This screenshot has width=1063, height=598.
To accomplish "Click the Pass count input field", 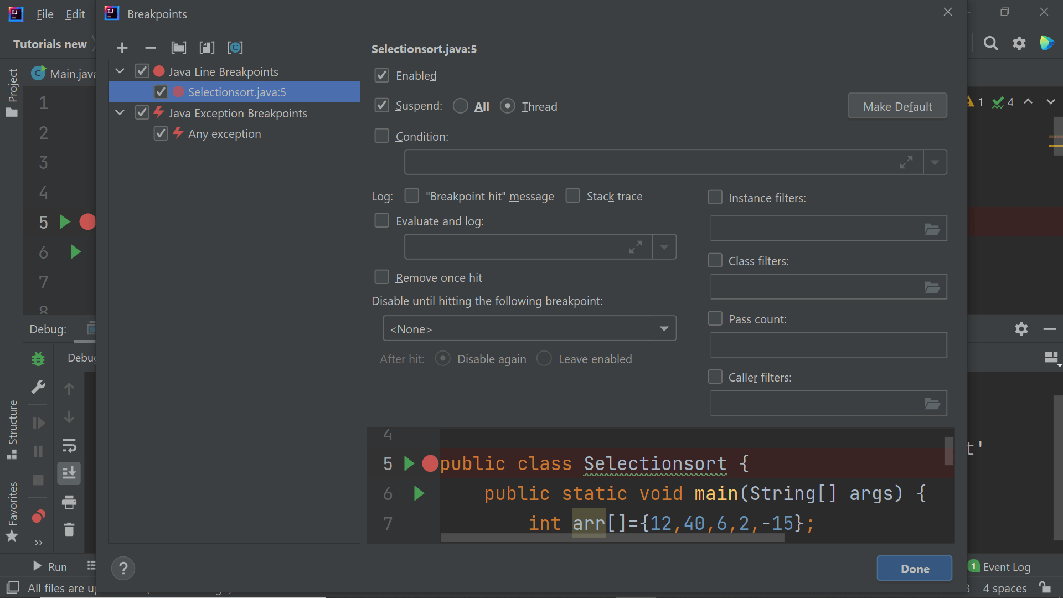I will pos(828,345).
